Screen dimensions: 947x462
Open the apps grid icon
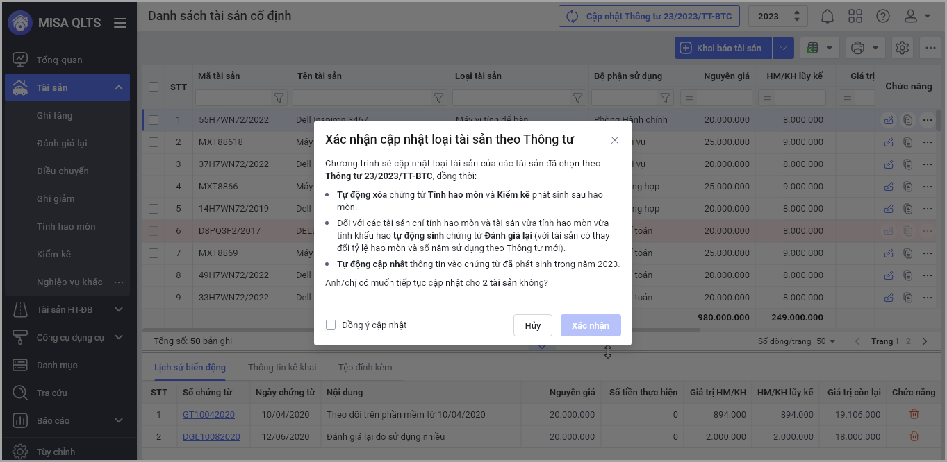point(855,16)
